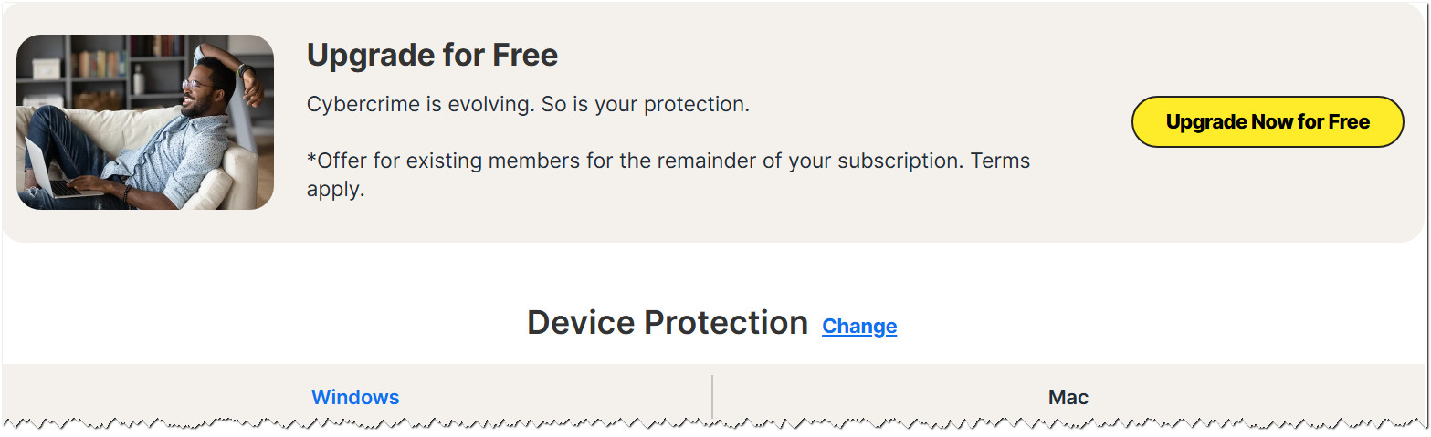Click the word "apply." on the last disclaimer line
The width and height of the screenshot is (1431, 437).
tap(335, 191)
